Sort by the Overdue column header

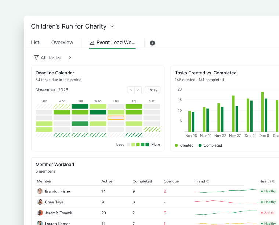[x=171, y=181]
